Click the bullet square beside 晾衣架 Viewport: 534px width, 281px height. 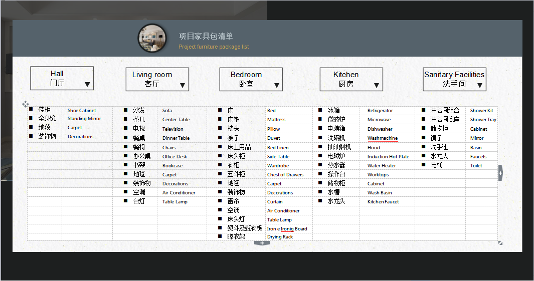[220, 236]
